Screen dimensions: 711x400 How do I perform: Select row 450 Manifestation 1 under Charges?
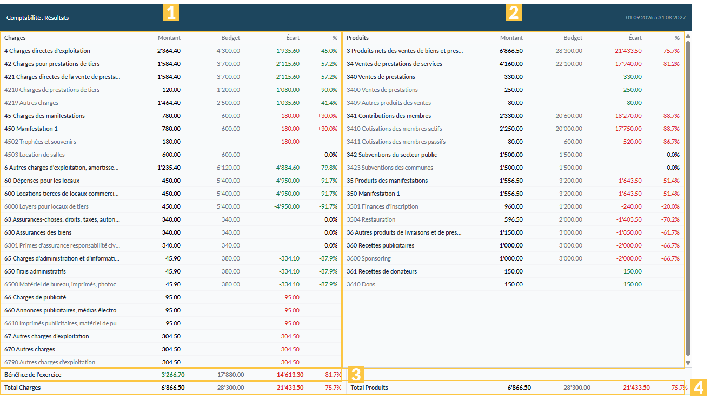pyautogui.click(x=172, y=129)
